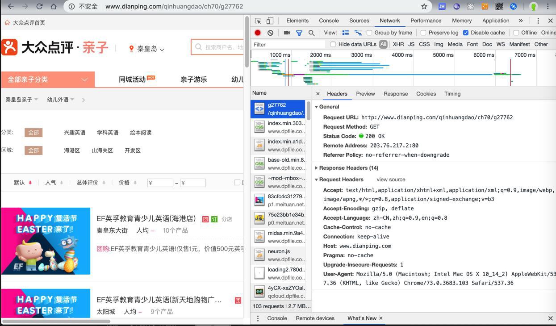Click site info 不安全 icon in address bar

71,6
